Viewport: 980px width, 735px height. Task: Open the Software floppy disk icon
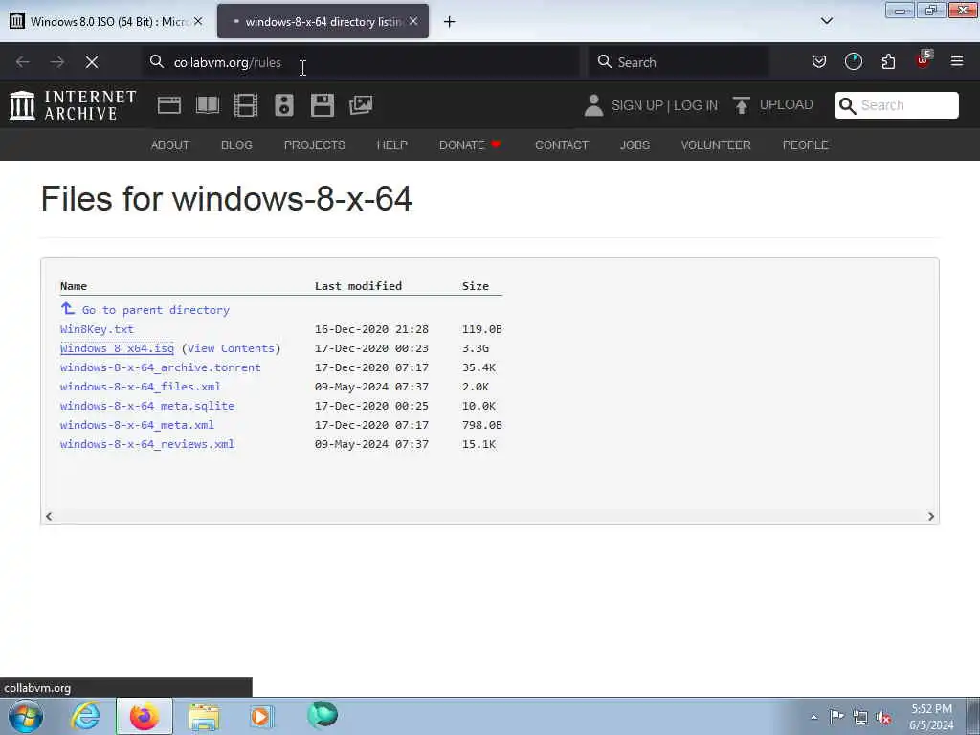click(323, 105)
